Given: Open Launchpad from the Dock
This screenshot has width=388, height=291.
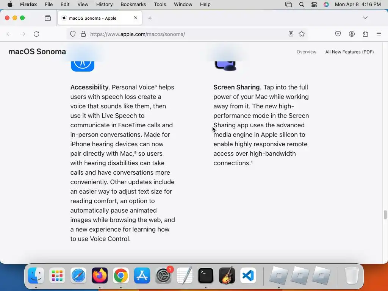Looking at the screenshot, I should pos(57,275).
